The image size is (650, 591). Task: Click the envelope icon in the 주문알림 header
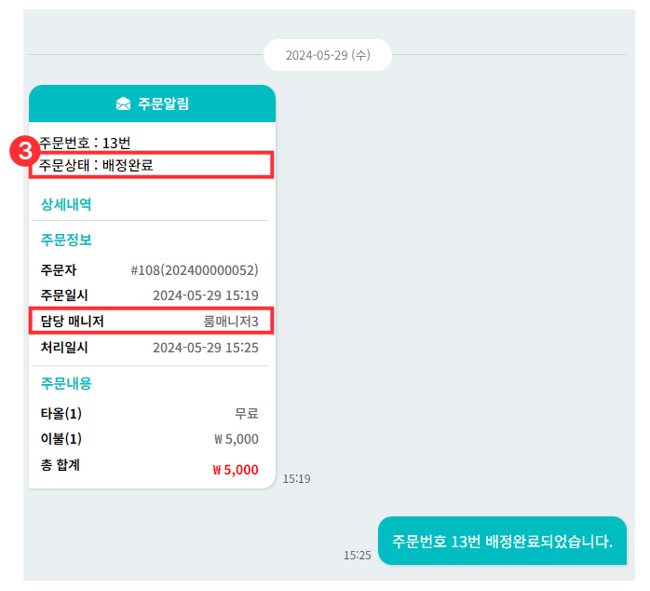pyautogui.click(x=123, y=103)
